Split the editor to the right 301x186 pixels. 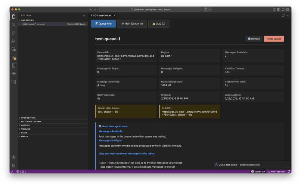[283, 15]
